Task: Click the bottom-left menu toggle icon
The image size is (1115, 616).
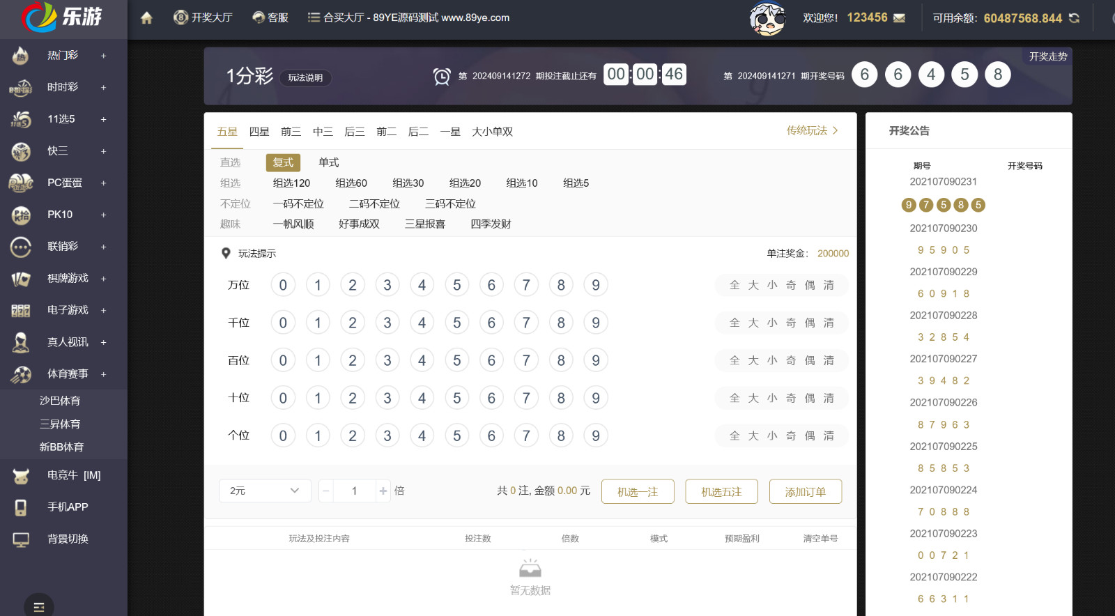Action: [x=39, y=607]
